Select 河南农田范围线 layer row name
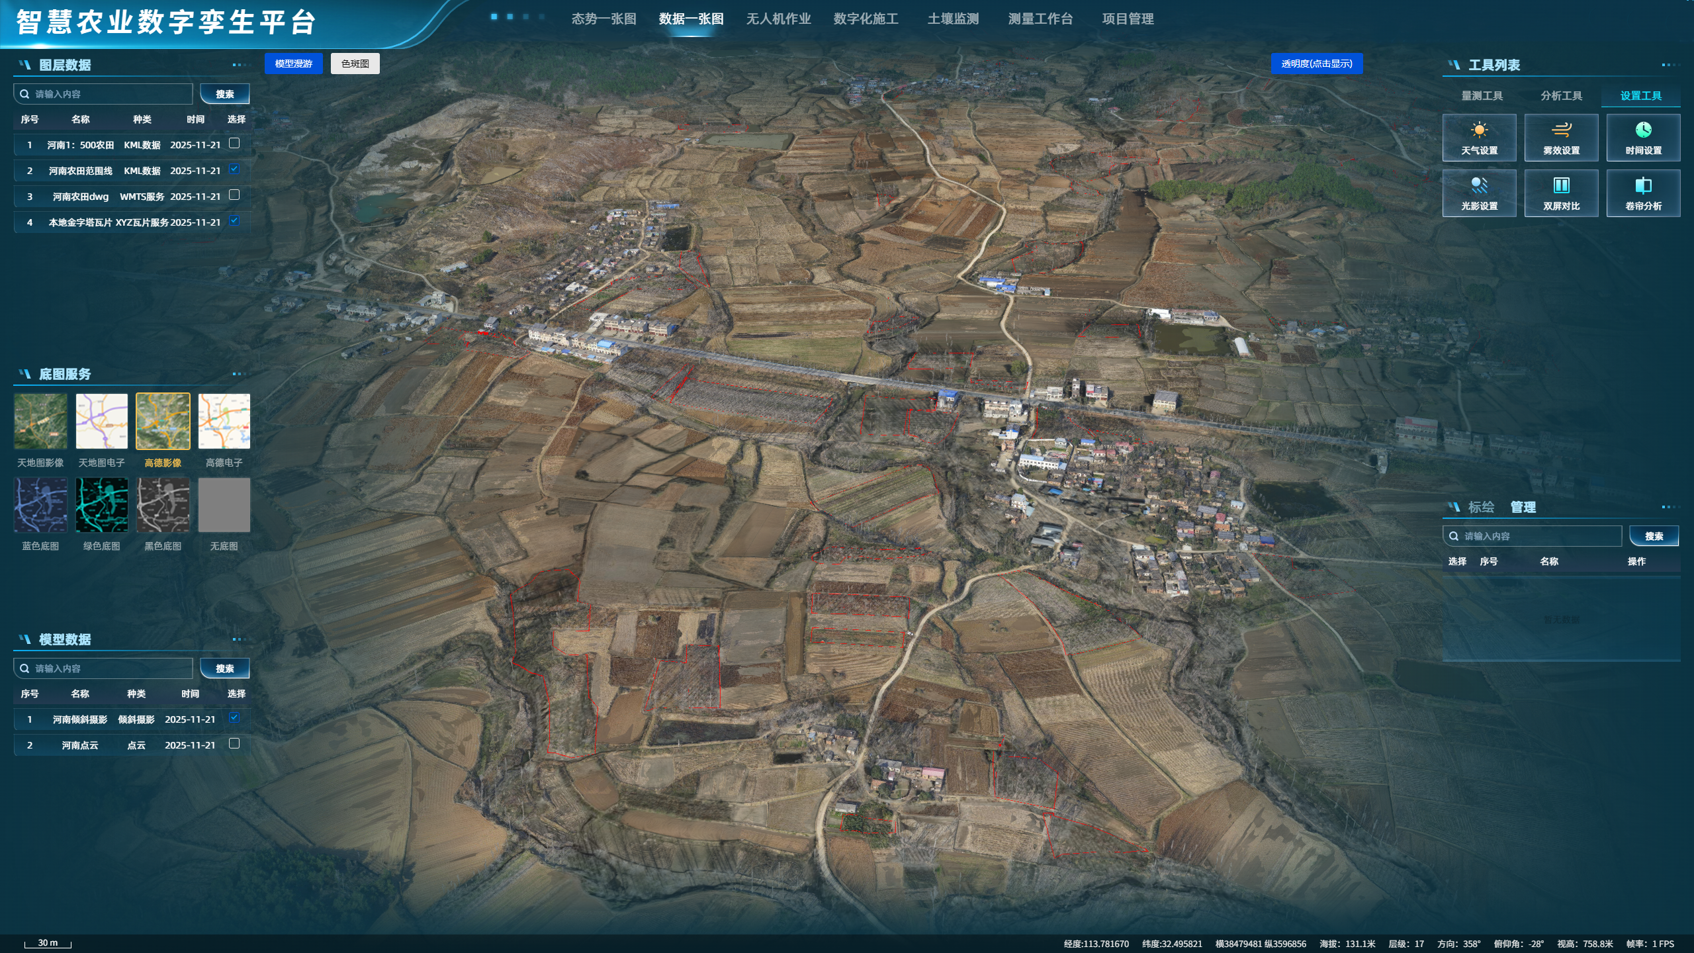The height and width of the screenshot is (953, 1694). click(81, 171)
